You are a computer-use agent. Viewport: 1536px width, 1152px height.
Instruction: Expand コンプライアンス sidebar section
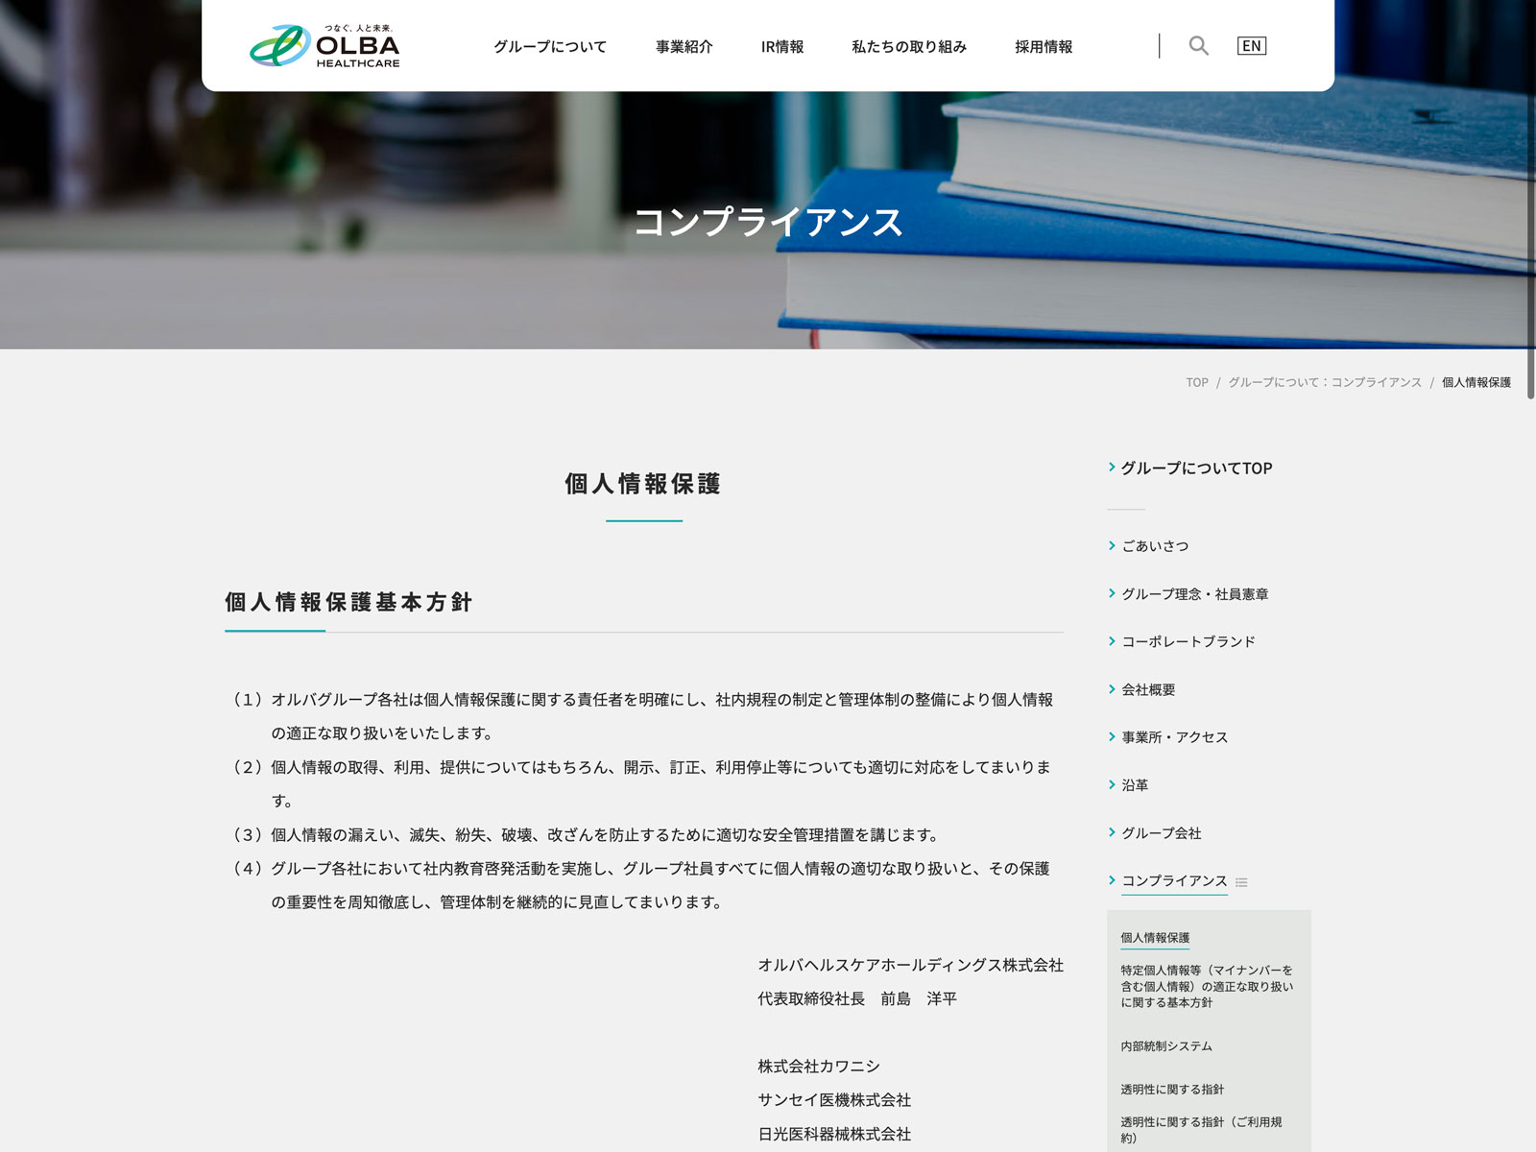click(1174, 880)
